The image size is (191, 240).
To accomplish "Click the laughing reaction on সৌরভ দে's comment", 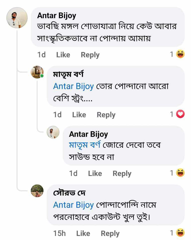I will [x=180, y=233].
